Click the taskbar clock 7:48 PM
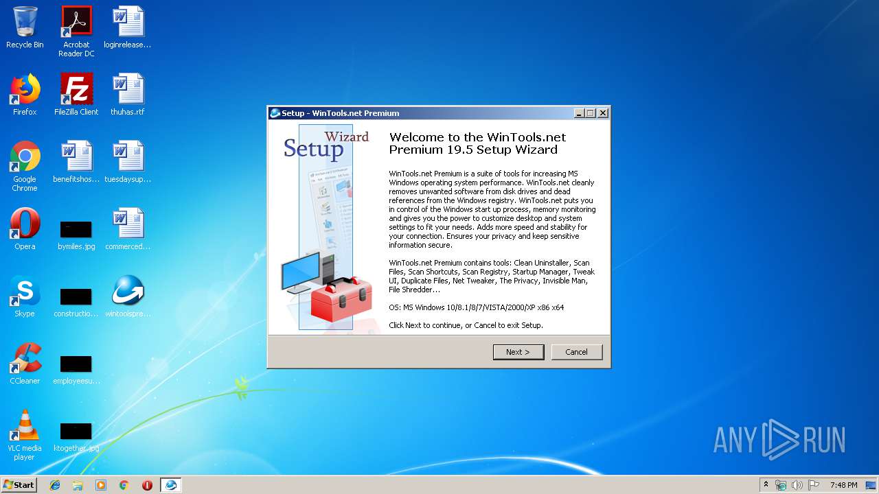The width and height of the screenshot is (879, 494). (843, 485)
